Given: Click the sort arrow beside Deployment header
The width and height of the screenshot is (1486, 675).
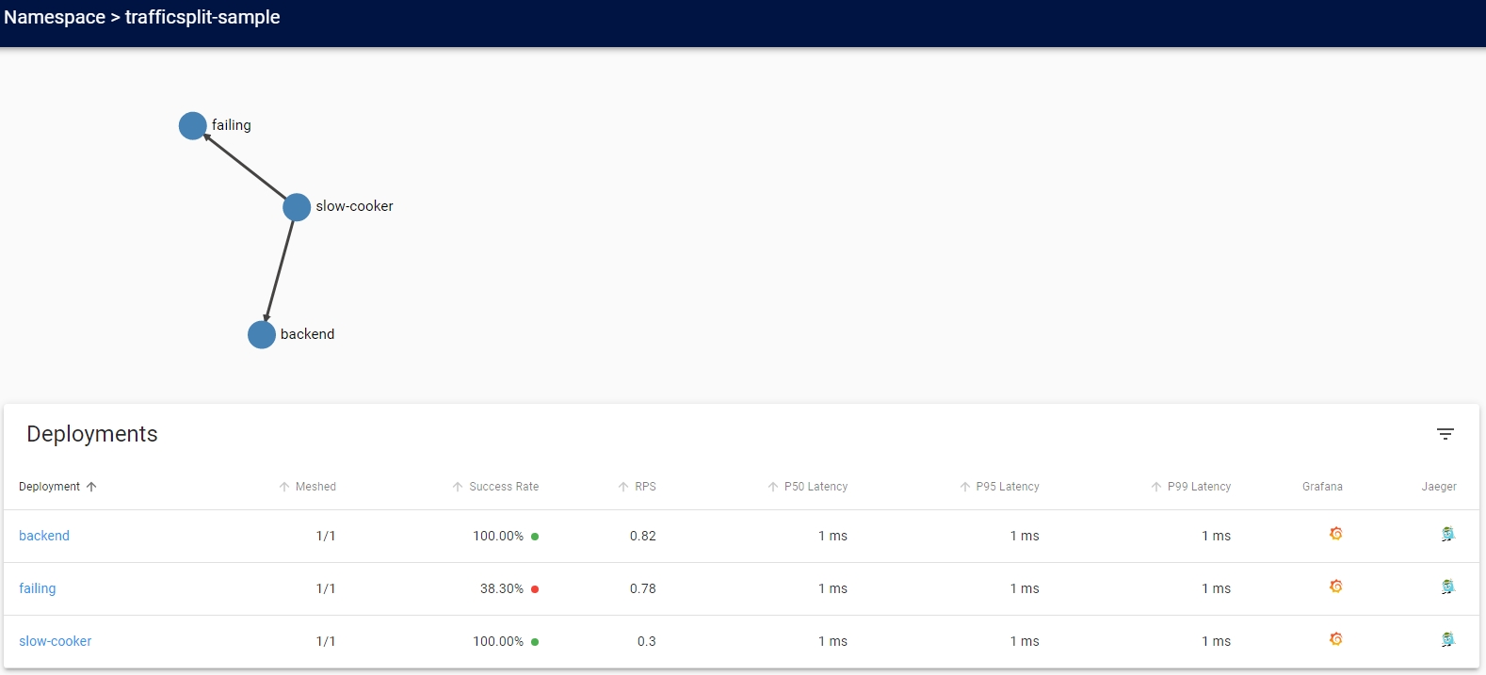Looking at the screenshot, I should pyautogui.click(x=91, y=487).
